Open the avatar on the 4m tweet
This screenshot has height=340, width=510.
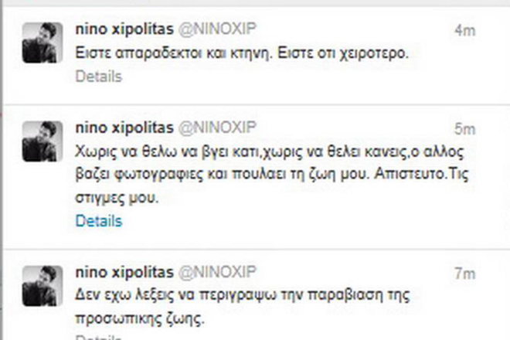point(42,42)
